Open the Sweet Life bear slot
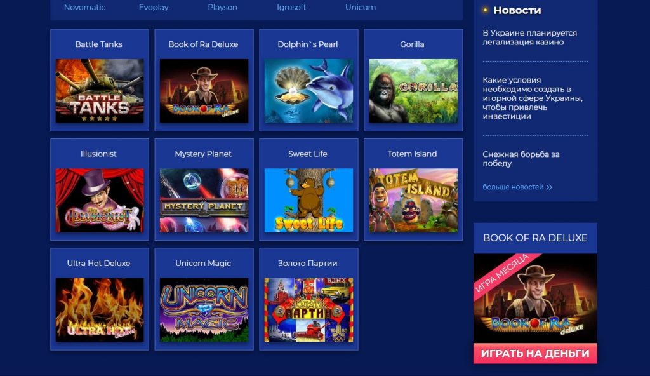The height and width of the screenshot is (376, 650). [x=308, y=201]
